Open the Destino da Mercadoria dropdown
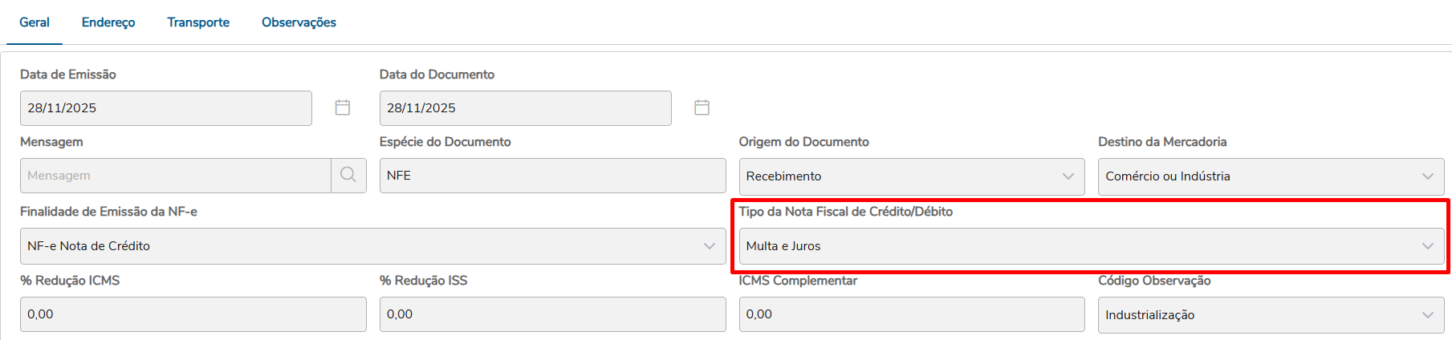The width and height of the screenshot is (1452, 340). click(x=1270, y=176)
